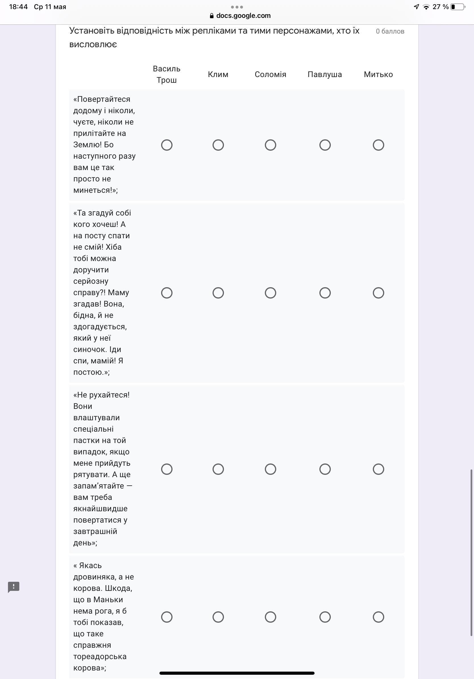Select Митько for «Повертайтеся додому» quote
Viewport: 474px width, 679px height.
tap(378, 145)
